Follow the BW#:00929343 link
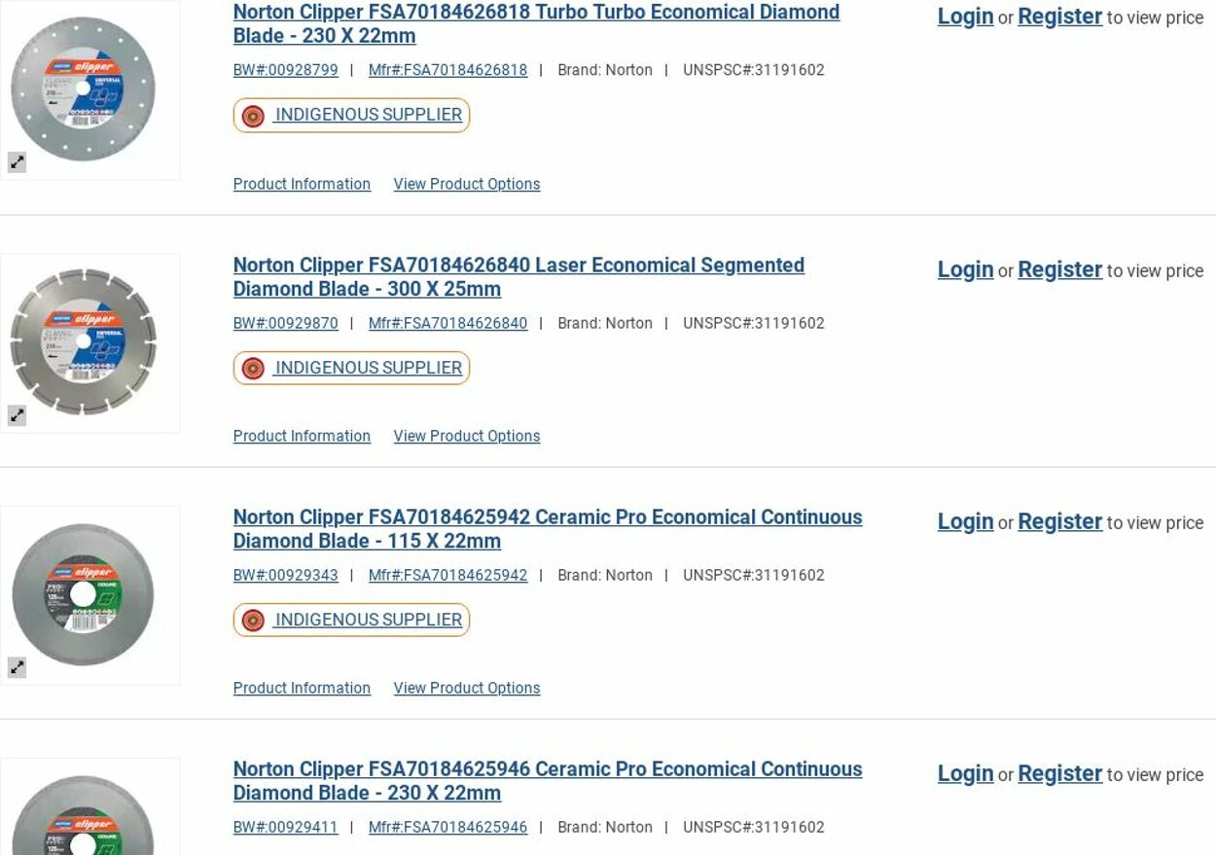This screenshot has height=855, width=1216. tap(285, 575)
